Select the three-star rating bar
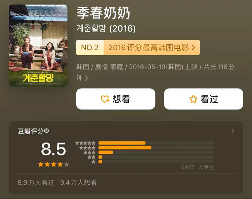The width and height of the screenshot is (252, 199). pos(156,152)
